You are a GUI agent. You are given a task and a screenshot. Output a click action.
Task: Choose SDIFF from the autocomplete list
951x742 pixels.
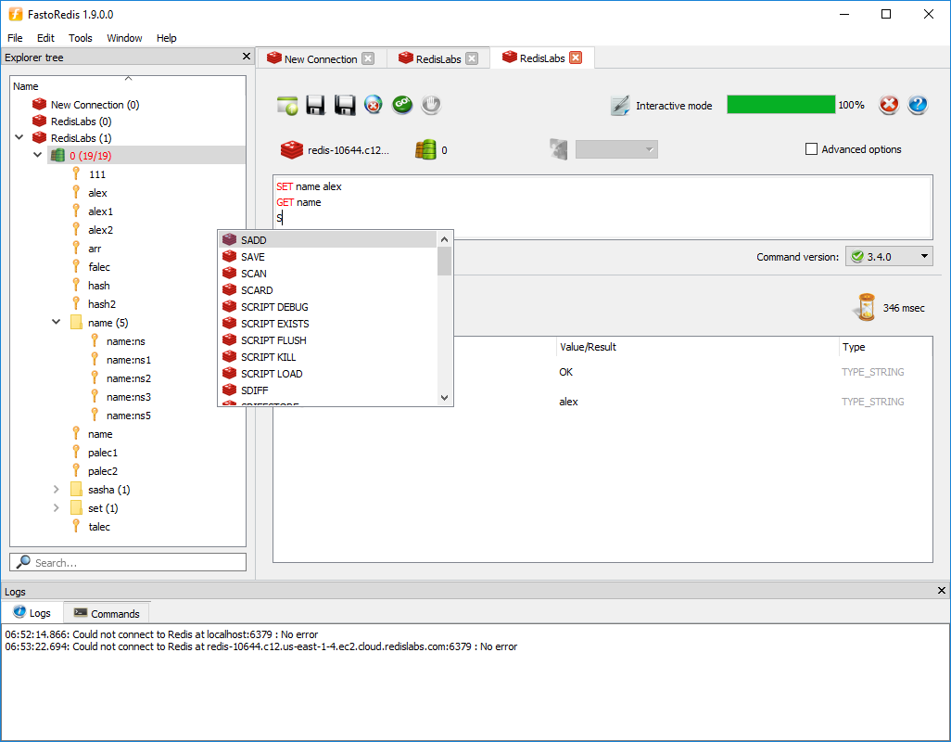point(327,390)
